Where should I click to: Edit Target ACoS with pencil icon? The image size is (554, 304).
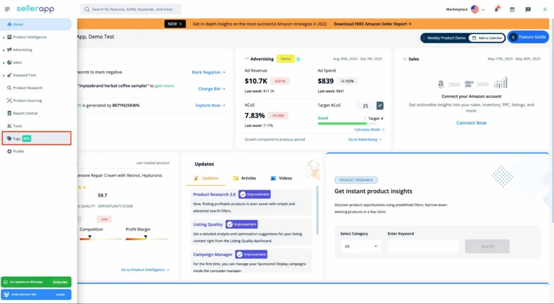coord(380,105)
